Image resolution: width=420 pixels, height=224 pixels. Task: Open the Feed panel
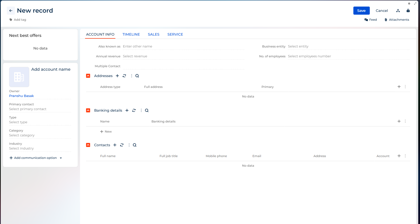(371, 20)
